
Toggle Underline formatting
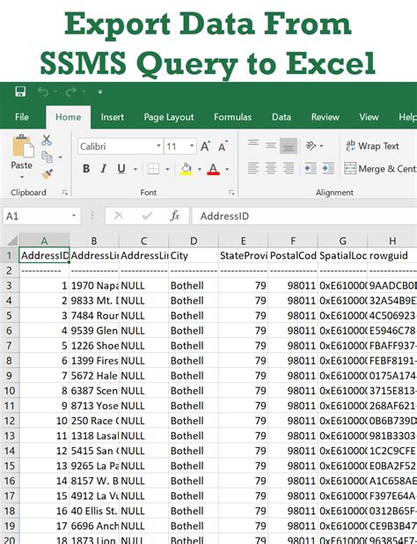click(121, 169)
